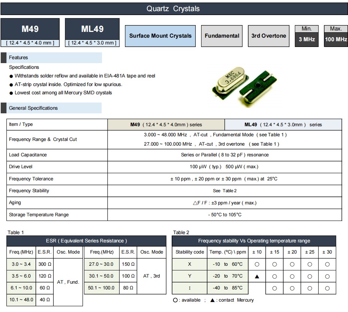
Task: Click the ESR table header bar
Action: (87, 241)
